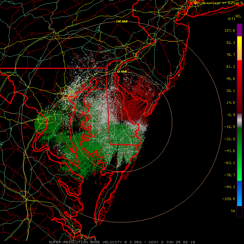Click the 14.5 value on velocity scale
Image resolution: width=244 pixels, height=244 pixels.
tap(231, 103)
